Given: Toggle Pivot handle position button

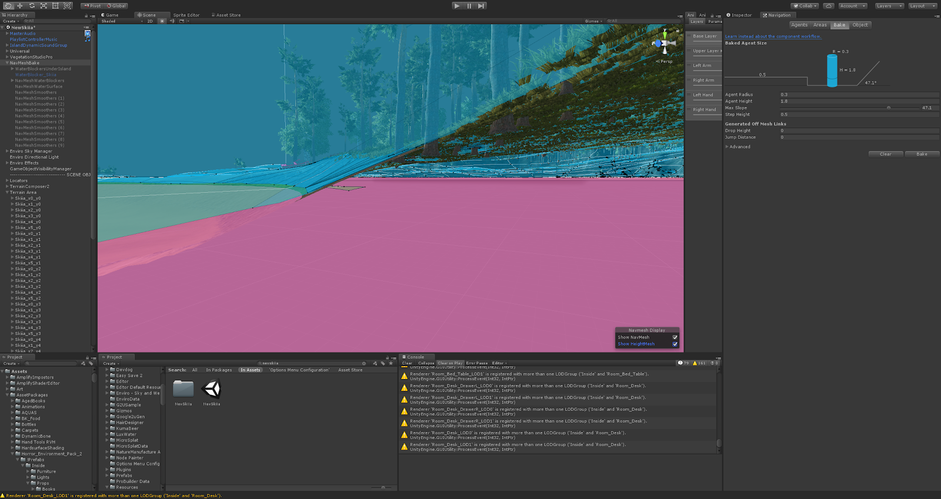Looking at the screenshot, I should tap(92, 6).
